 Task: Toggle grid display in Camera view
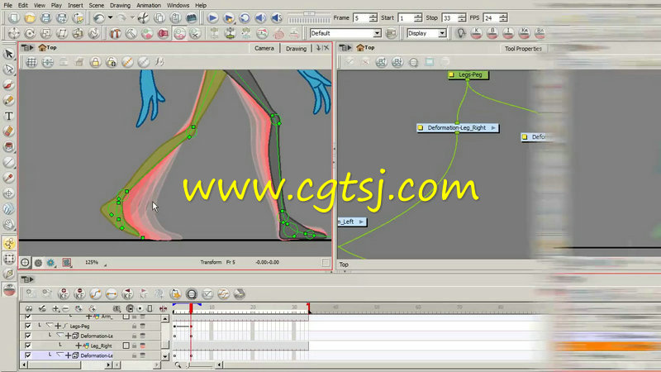[x=31, y=63]
